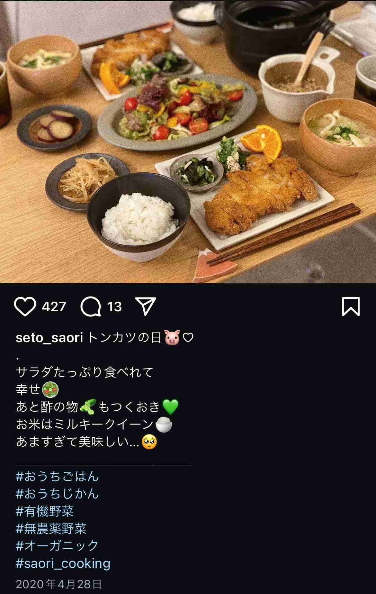Screen dimensions: 376x594
Task: Tap the #有機野菜 hashtag
Action: pos(45,511)
